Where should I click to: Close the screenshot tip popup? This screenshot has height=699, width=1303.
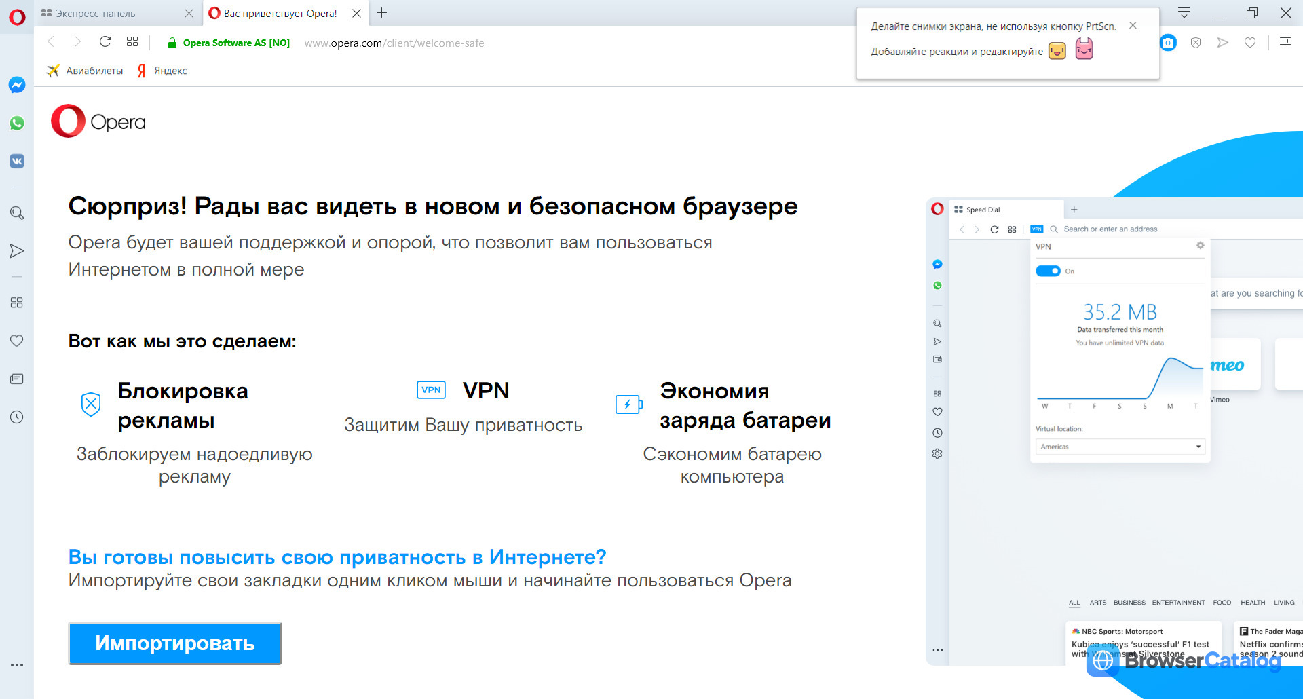pos(1133,25)
